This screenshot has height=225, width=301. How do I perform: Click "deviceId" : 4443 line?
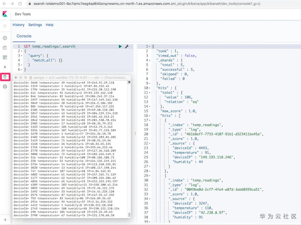pos(190,148)
